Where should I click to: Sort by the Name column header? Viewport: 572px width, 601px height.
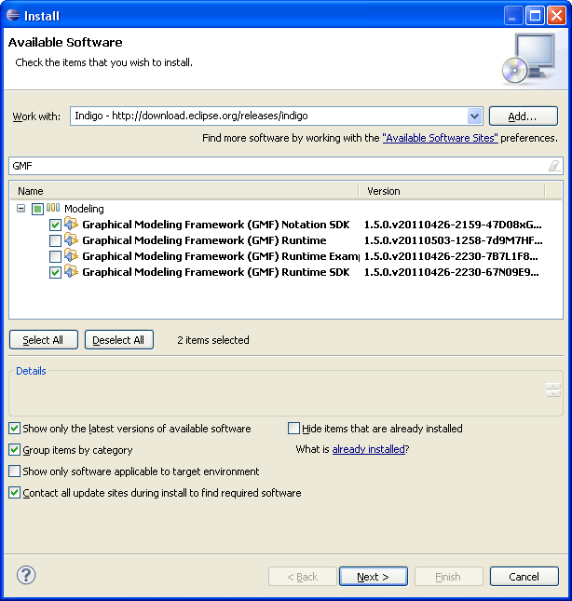point(185,191)
